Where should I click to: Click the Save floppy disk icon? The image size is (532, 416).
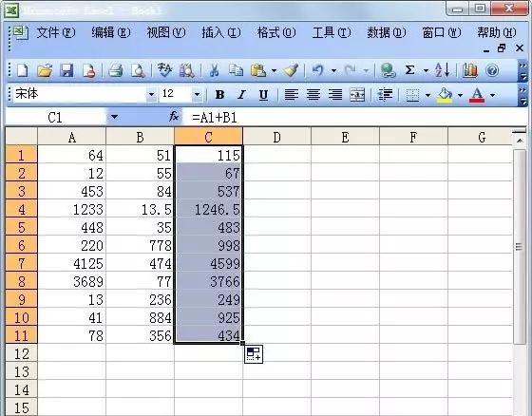(x=66, y=70)
